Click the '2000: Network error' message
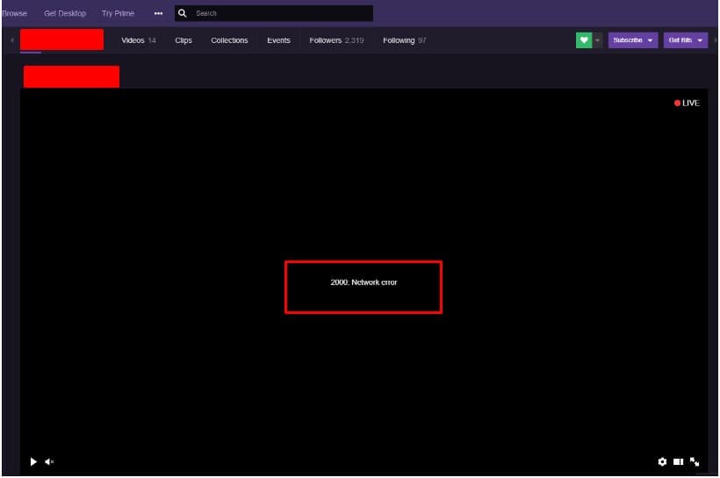Viewport: 720px width, 478px height. pos(364,282)
